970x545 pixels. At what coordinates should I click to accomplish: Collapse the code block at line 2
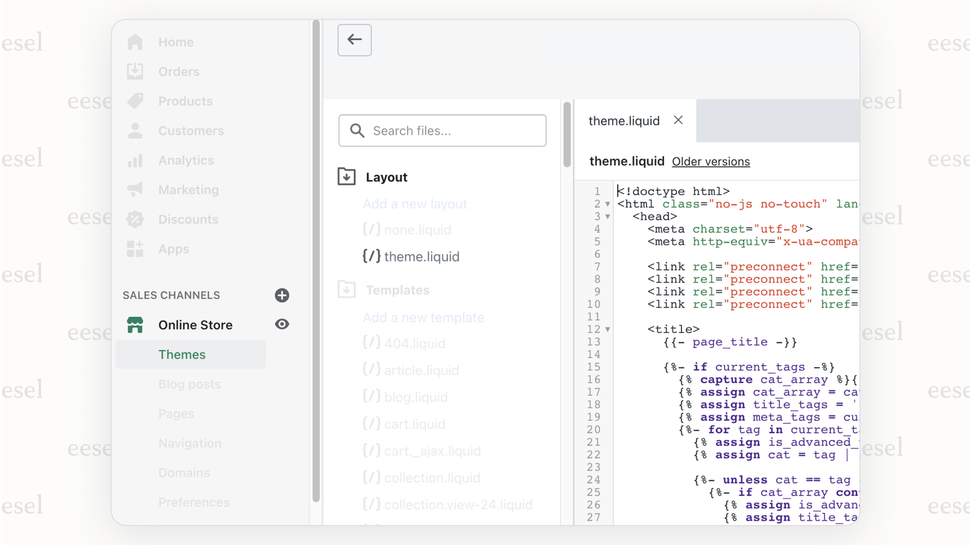(x=607, y=204)
